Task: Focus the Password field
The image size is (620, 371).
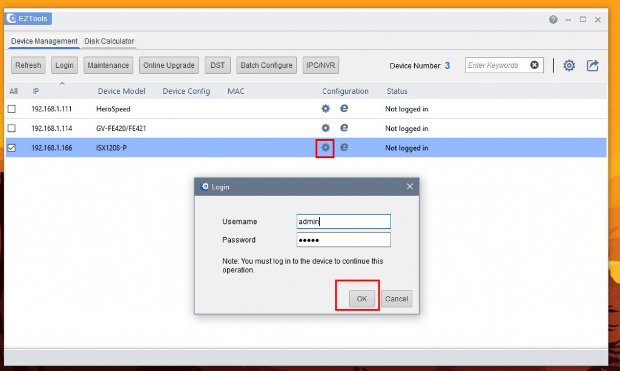Action: 344,240
